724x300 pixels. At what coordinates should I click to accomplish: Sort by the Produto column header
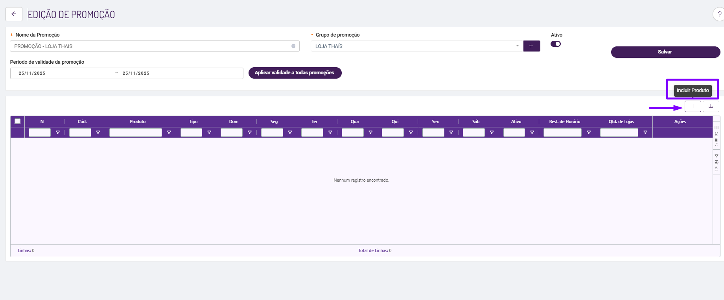[x=138, y=121]
